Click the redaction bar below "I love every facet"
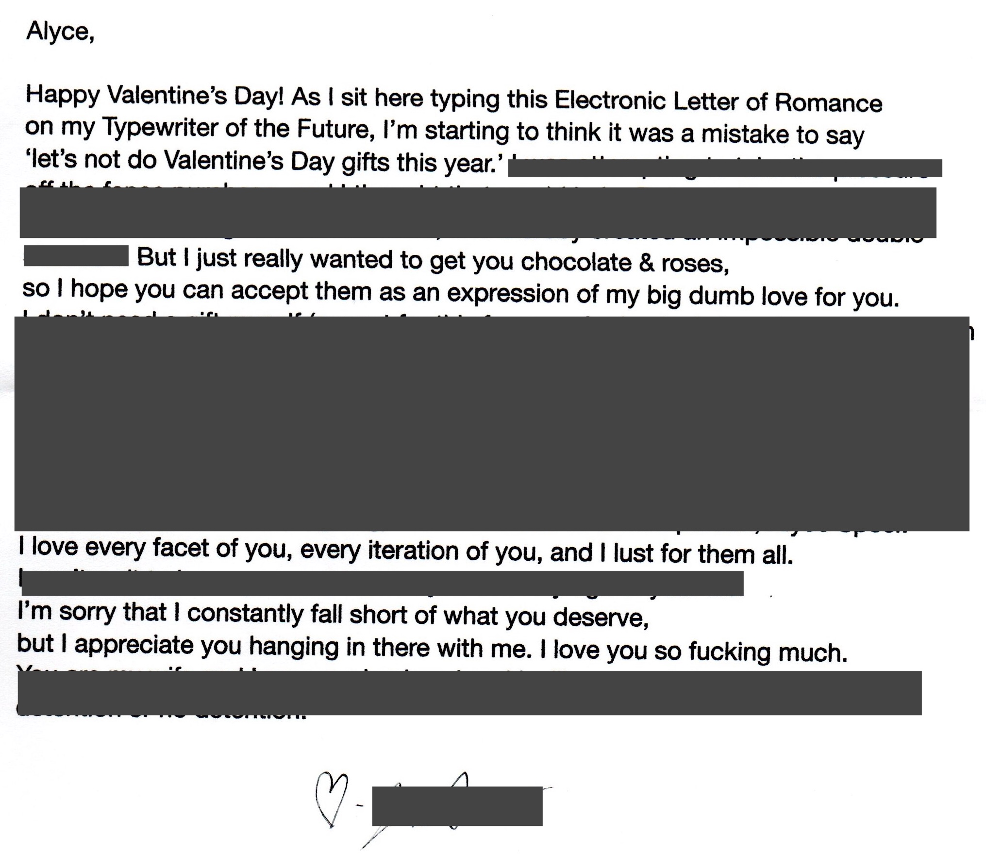986x854 pixels. click(383, 583)
